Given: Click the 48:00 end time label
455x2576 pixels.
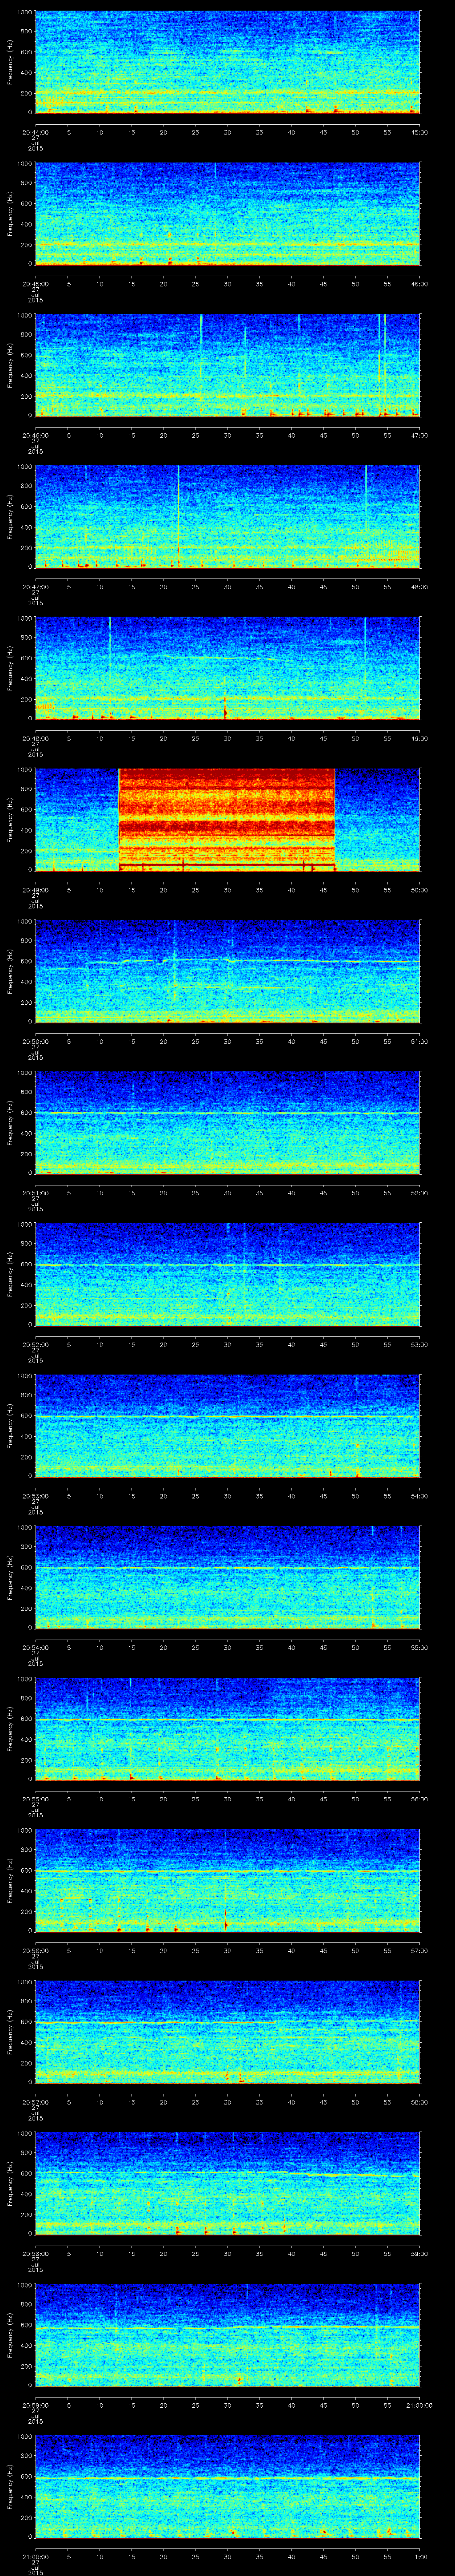Looking at the screenshot, I should (x=420, y=586).
